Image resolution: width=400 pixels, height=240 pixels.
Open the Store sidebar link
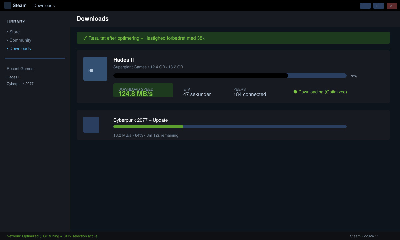pyautogui.click(x=13, y=32)
